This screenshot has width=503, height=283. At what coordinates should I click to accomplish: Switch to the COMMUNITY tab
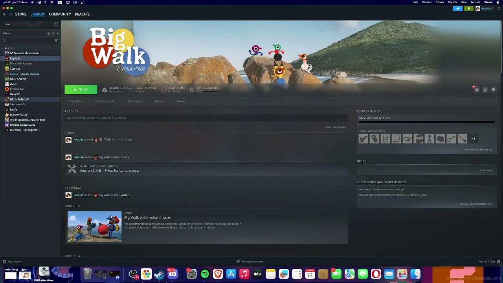(60, 14)
